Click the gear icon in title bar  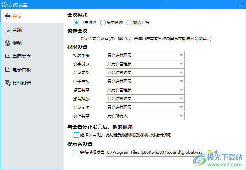4,5
